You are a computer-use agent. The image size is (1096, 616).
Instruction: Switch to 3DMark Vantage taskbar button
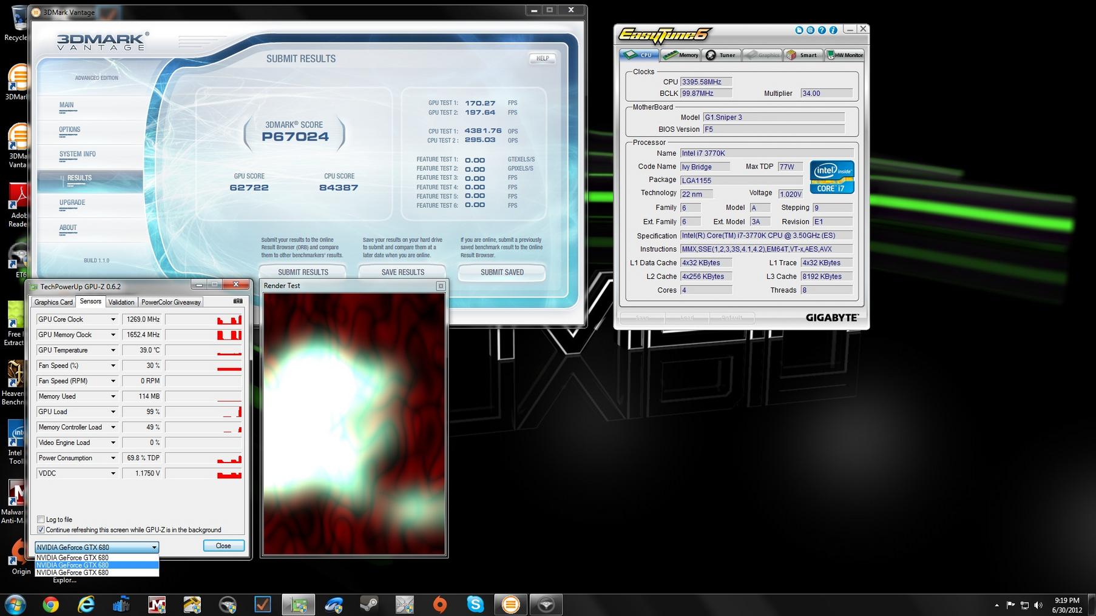(510, 604)
